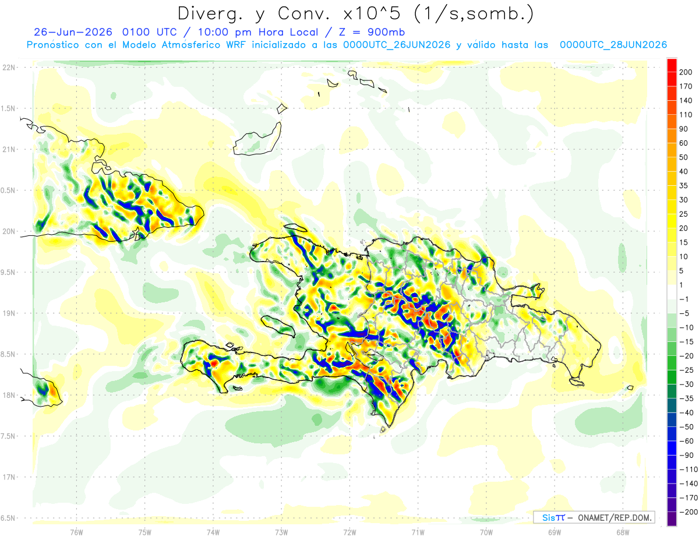Click the purple swatch below colorbar -200
Screen dimensions: 699x540
672,519
